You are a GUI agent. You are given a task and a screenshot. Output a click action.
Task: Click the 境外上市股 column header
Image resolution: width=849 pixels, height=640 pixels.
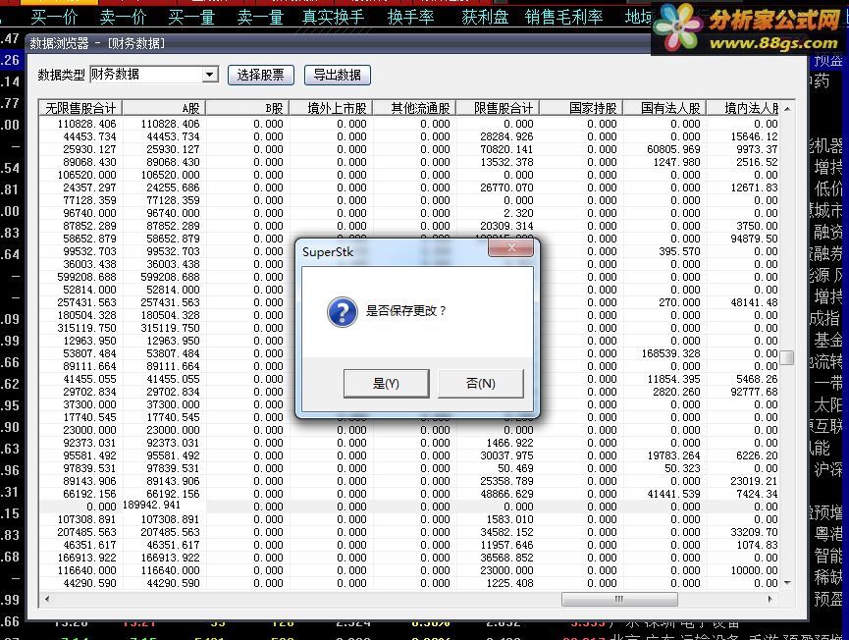(x=331, y=108)
